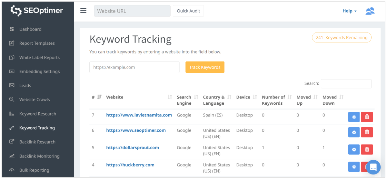The height and width of the screenshot is (179, 387).
Task: Go to Keyword Research in sidebar
Action: click(37, 114)
